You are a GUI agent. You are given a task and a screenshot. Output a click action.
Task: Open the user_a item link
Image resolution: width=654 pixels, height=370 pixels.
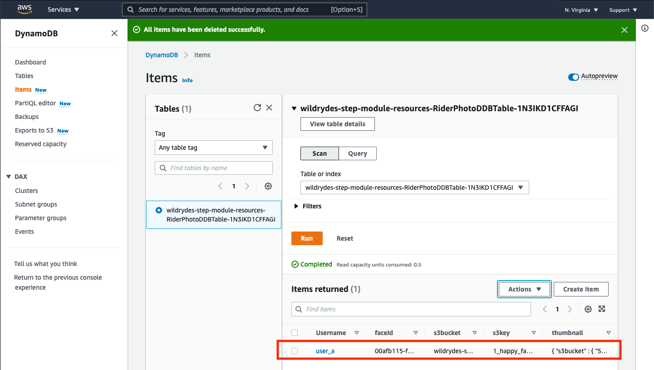point(325,351)
